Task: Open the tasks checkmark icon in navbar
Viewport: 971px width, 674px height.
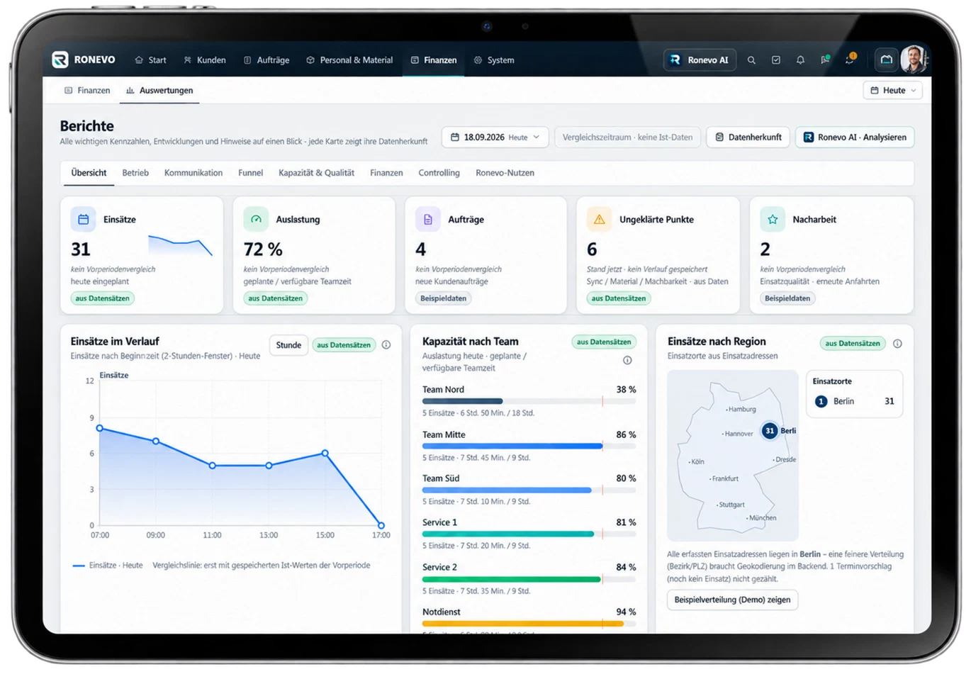Action: click(x=776, y=60)
